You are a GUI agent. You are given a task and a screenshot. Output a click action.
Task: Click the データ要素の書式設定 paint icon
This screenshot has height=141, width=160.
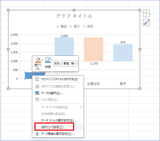point(37,134)
